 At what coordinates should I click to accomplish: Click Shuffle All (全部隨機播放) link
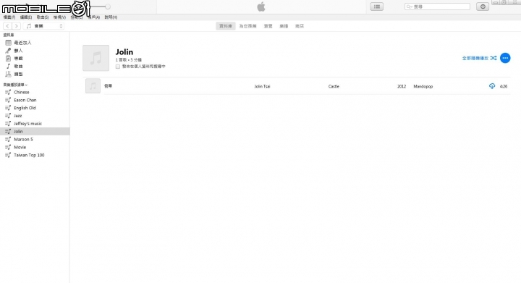pos(479,58)
